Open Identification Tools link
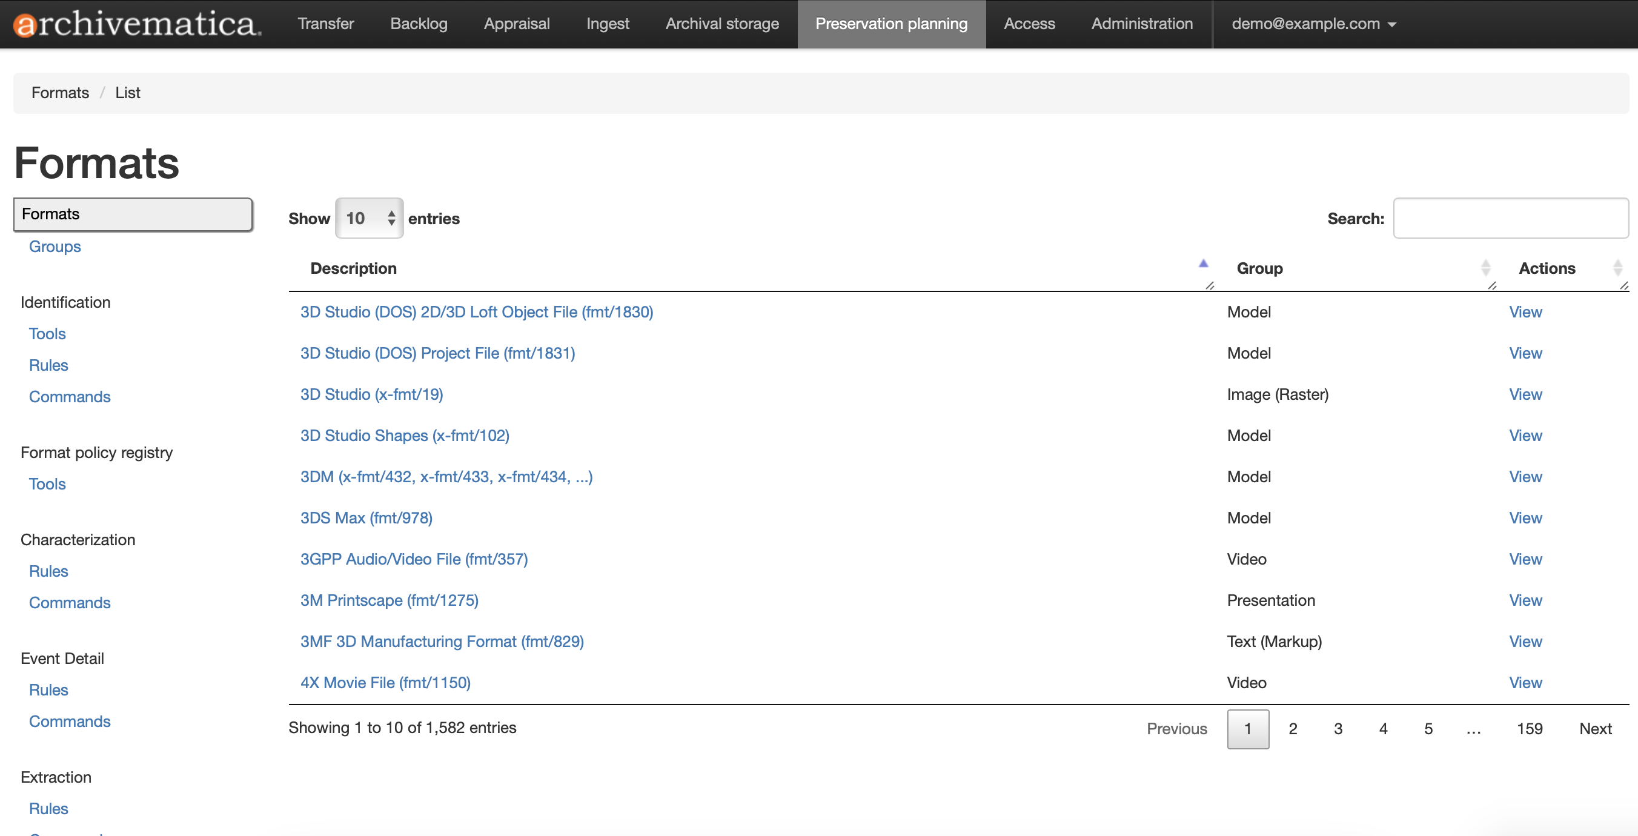This screenshot has height=836, width=1638. (x=47, y=334)
